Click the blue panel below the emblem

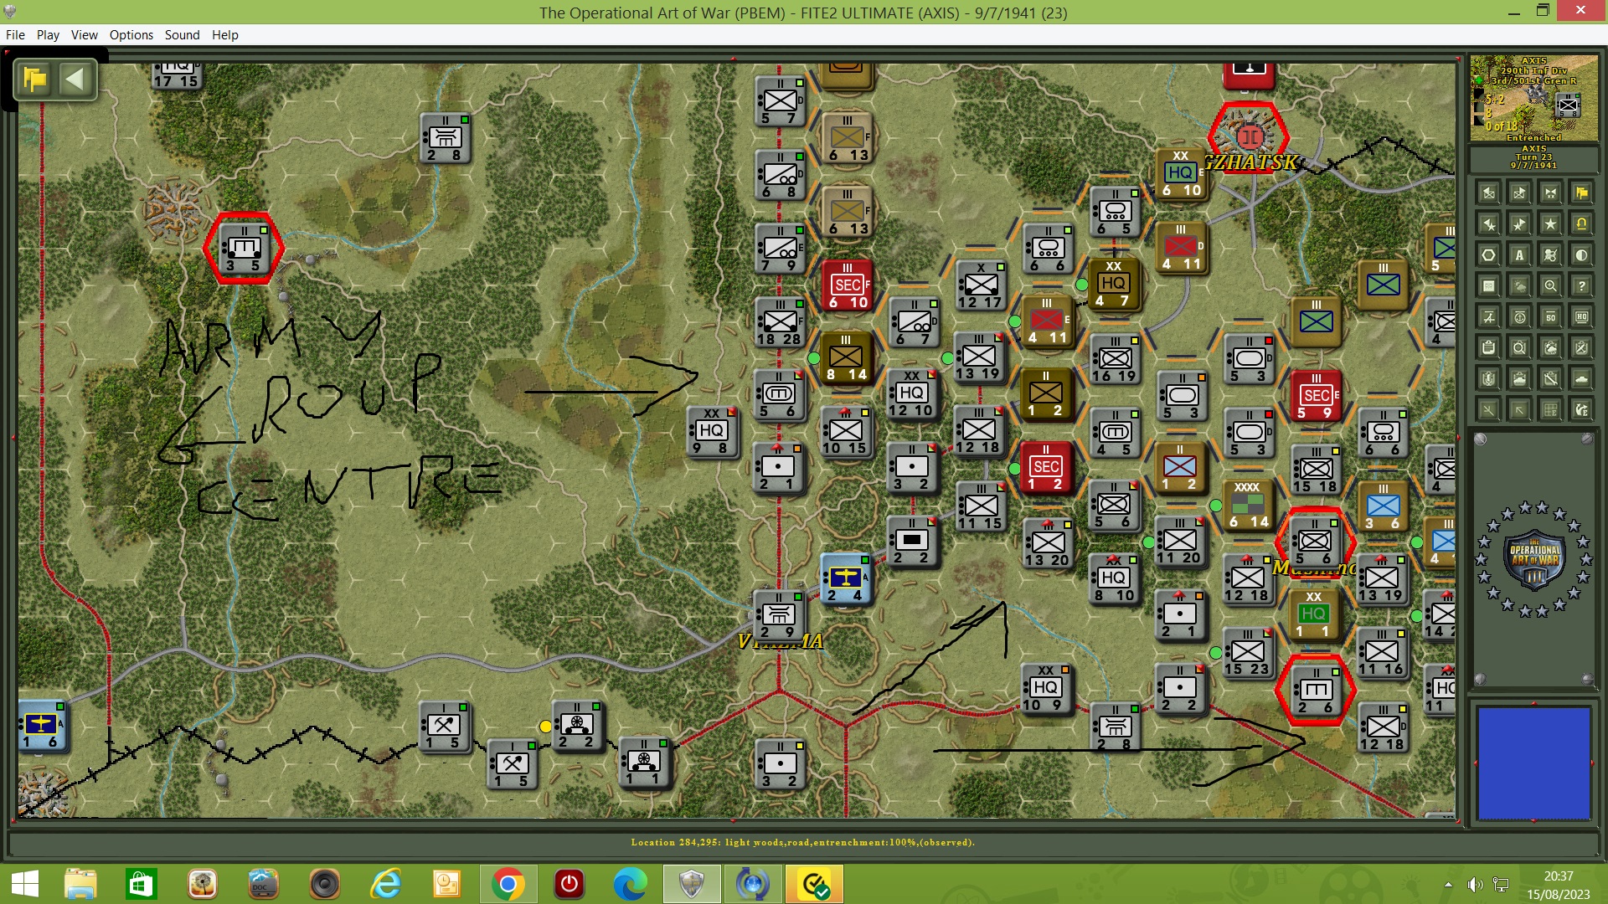pos(1533,763)
